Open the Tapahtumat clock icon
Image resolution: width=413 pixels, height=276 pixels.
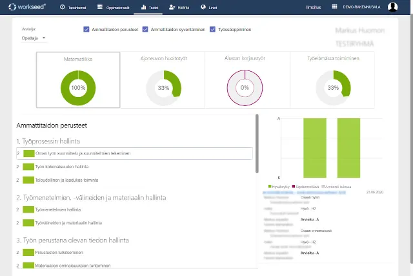point(62,7)
